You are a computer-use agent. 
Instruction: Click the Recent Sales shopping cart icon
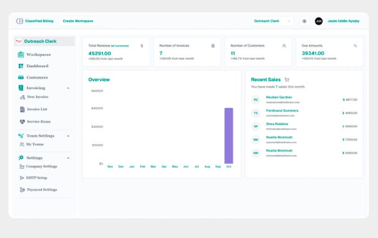click(x=287, y=80)
